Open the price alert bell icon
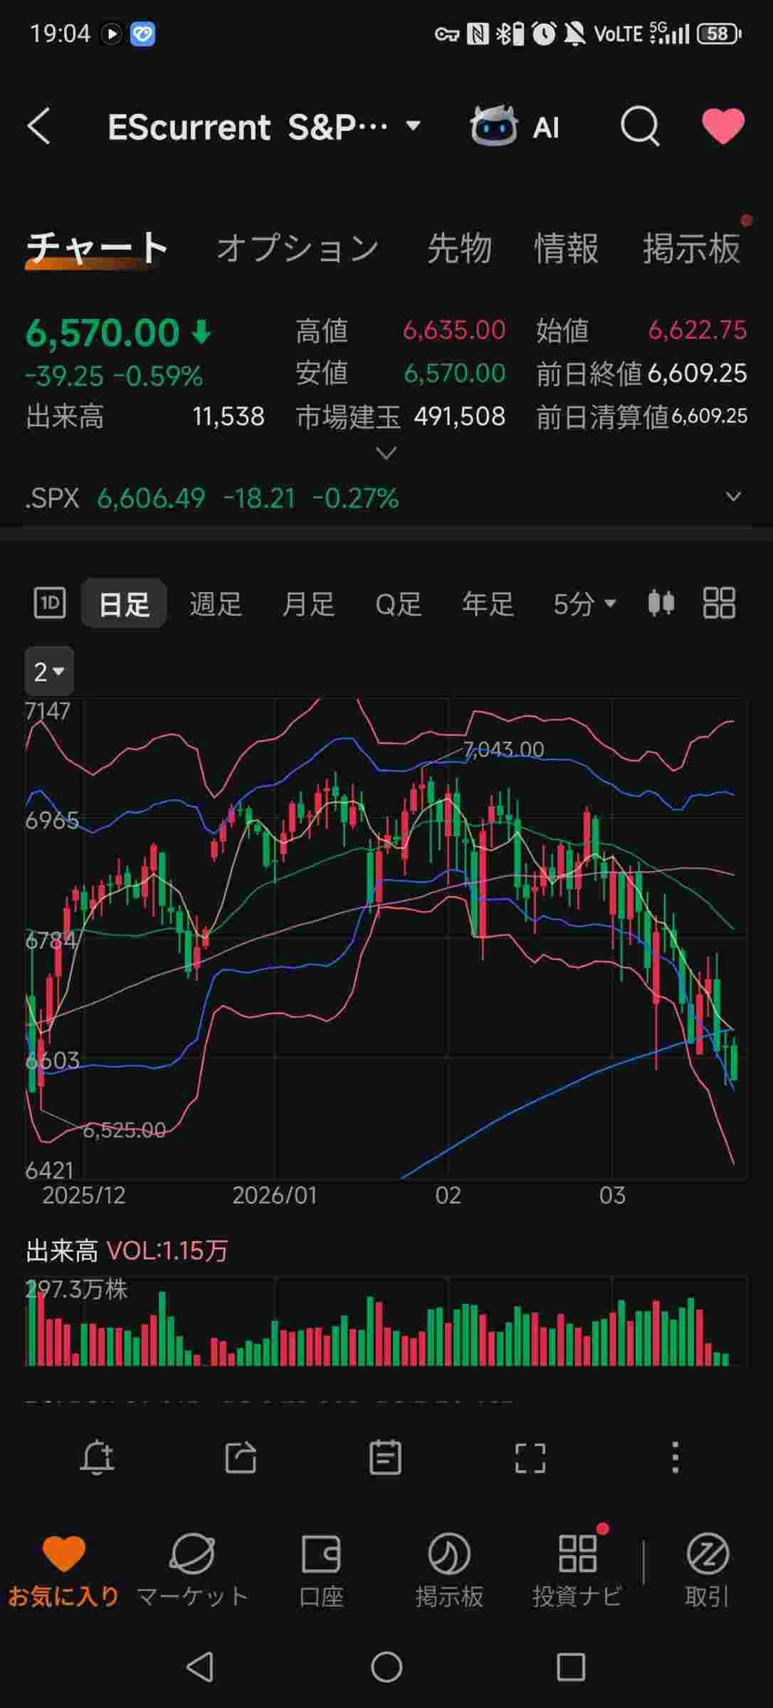 coord(98,1458)
